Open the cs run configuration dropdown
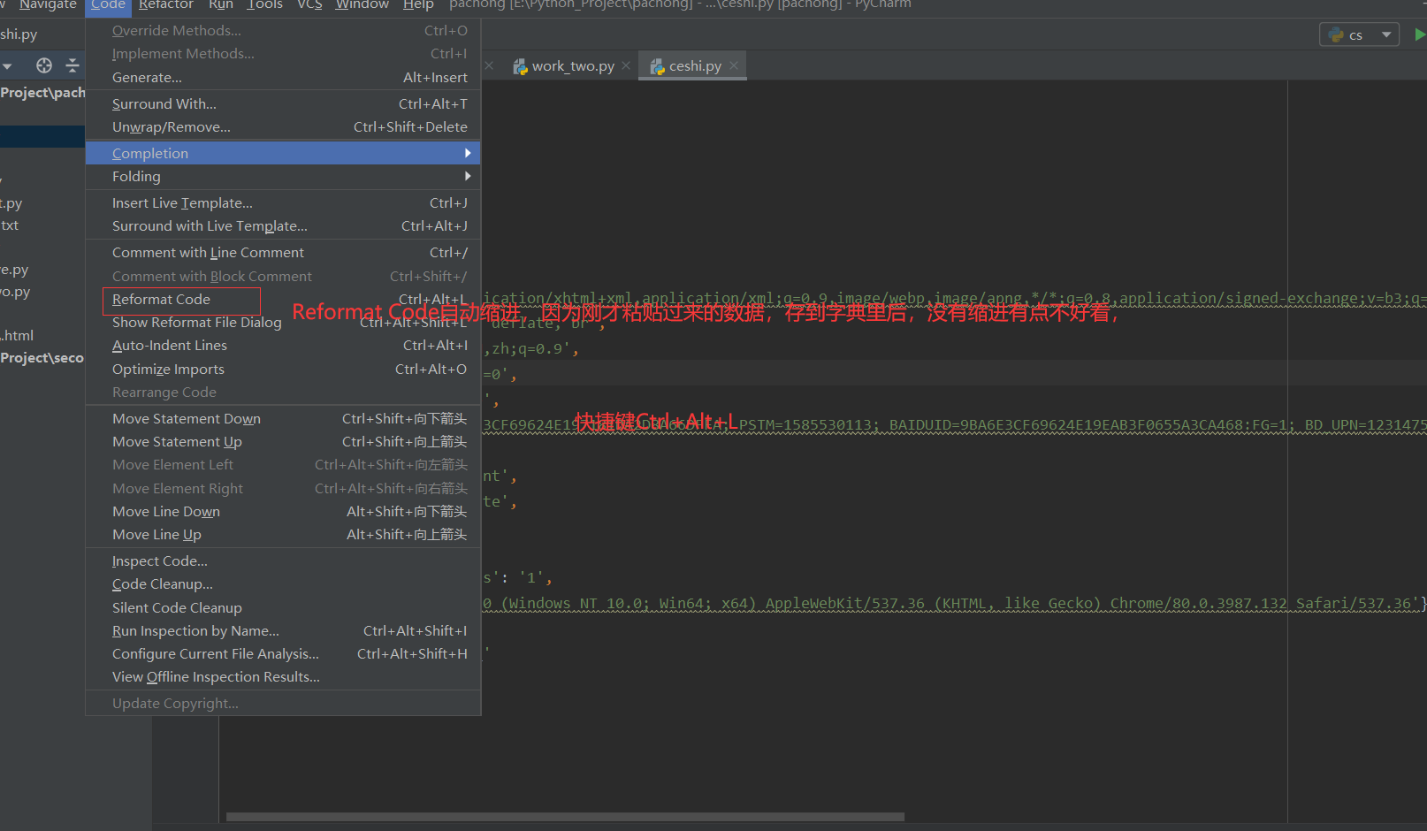Viewport: 1427px width, 831px height. (x=1360, y=34)
